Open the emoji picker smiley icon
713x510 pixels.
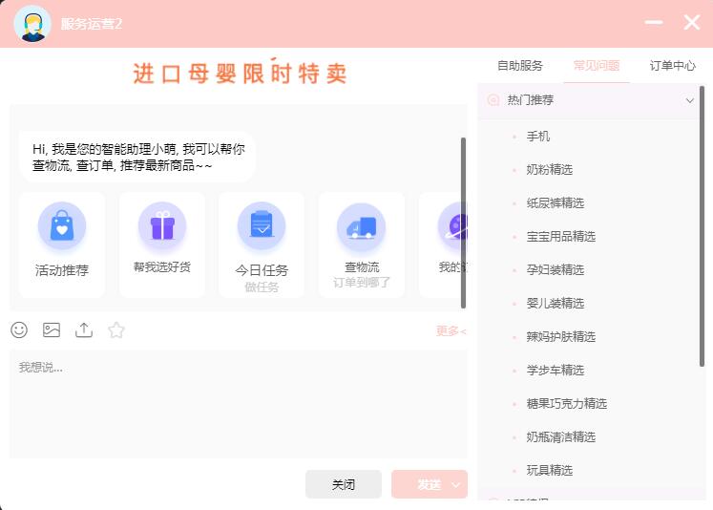(19, 329)
